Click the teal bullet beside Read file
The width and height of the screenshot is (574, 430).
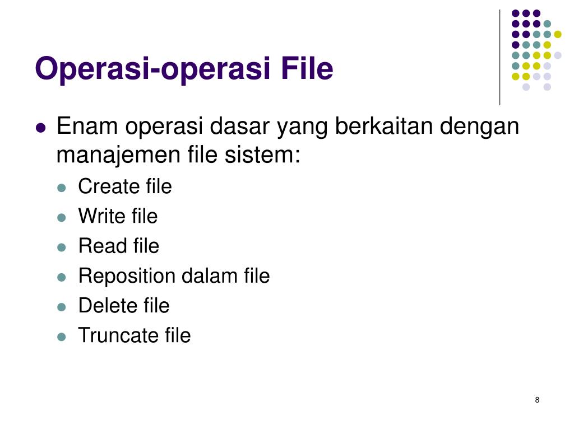pos(62,247)
